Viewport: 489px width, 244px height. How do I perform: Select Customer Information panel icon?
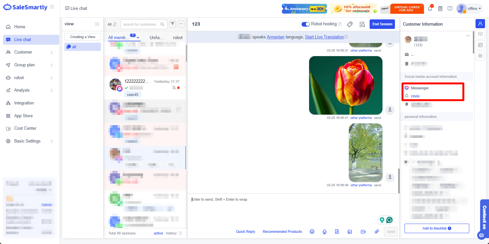(480, 24)
